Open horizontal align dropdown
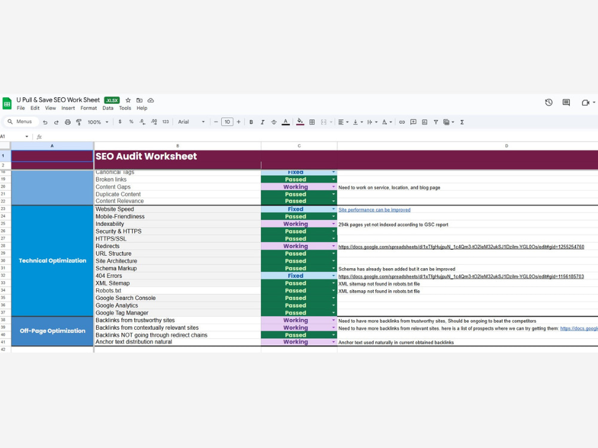 click(343, 122)
